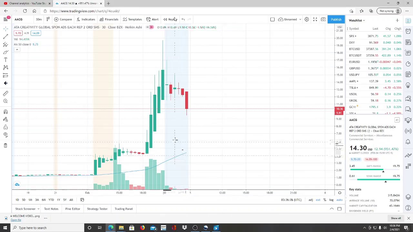Open the Text Notes tab
The height and width of the screenshot is (232, 413).
click(x=51, y=209)
